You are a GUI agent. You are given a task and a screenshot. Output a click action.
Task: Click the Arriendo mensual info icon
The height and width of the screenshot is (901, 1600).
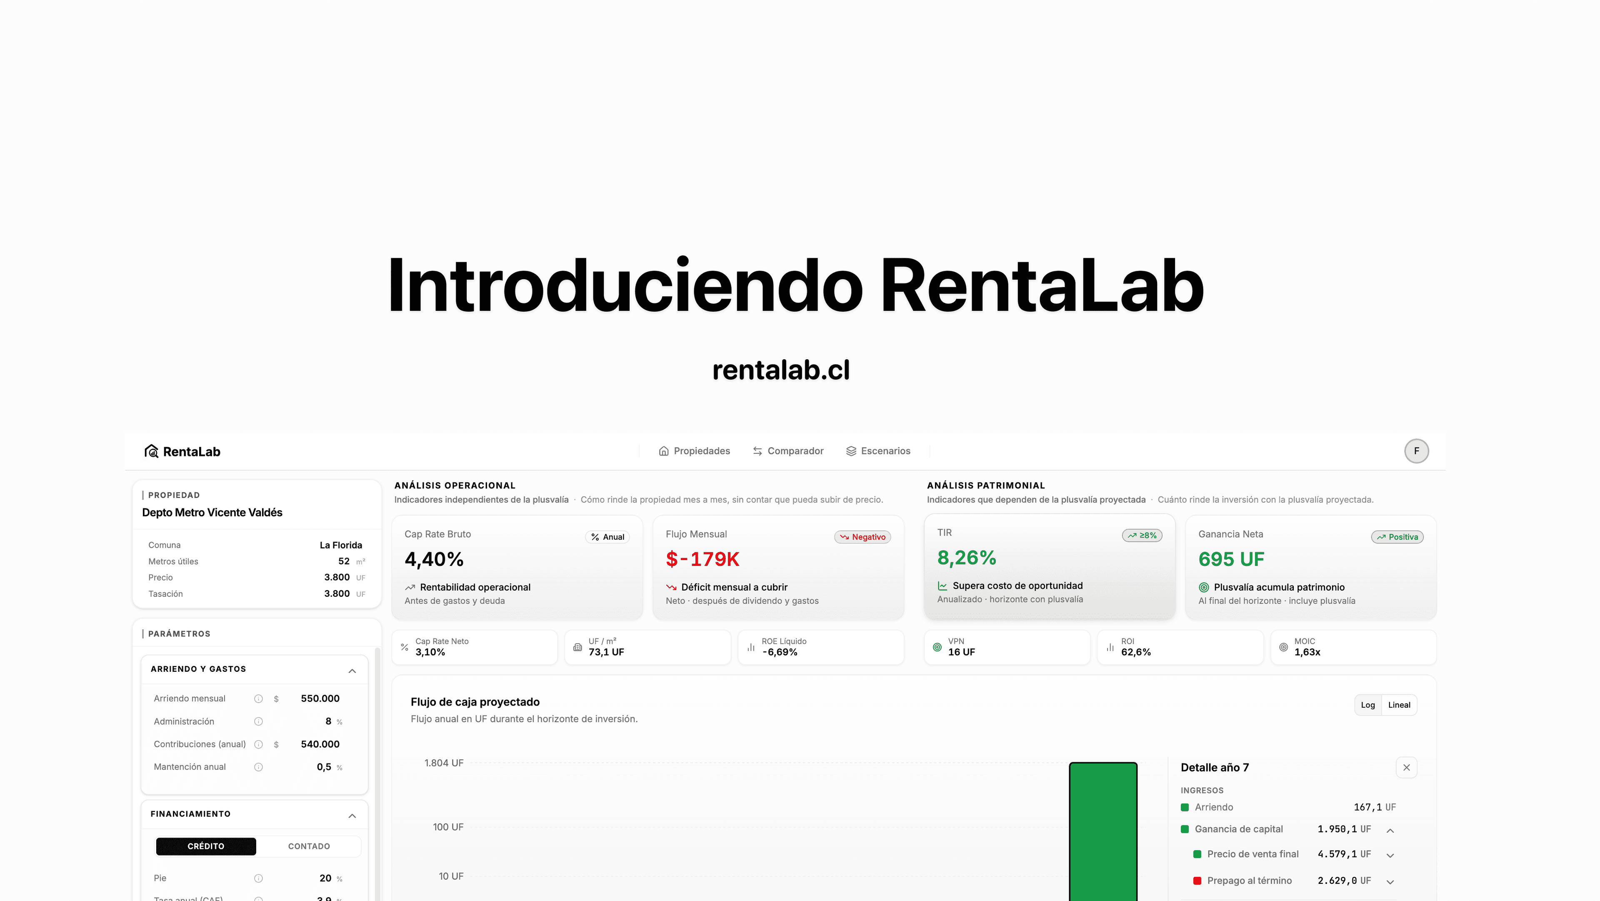pos(258,699)
